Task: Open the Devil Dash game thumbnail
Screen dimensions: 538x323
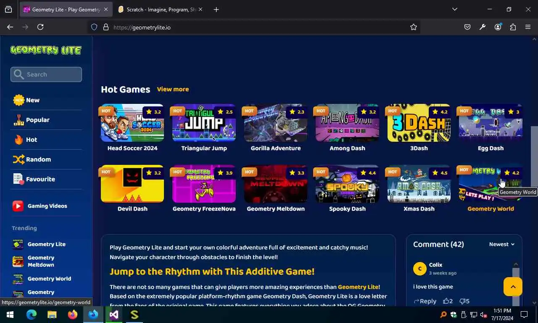Action: click(132, 183)
